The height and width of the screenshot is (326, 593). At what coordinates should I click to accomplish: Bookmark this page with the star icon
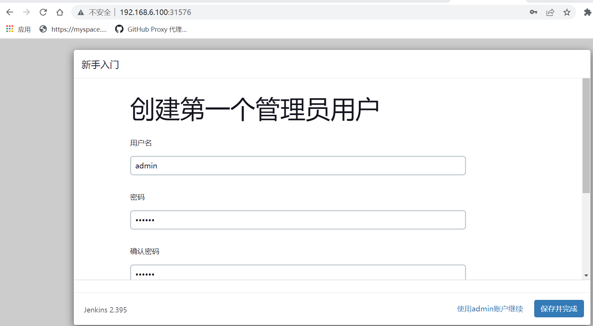tap(567, 12)
